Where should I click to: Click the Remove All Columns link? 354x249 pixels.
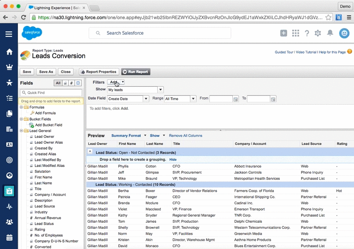tap(185, 136)
